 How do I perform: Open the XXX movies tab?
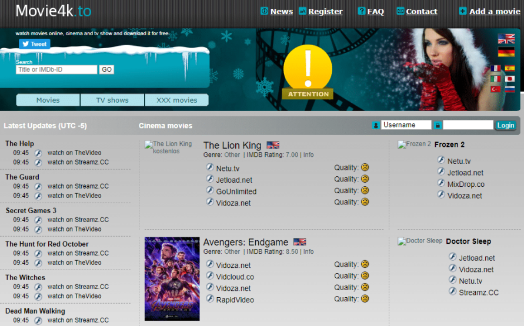(177, 100)
